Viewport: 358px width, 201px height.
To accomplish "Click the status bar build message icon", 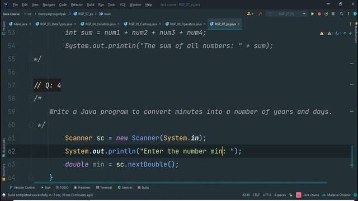I will [4, 195].
